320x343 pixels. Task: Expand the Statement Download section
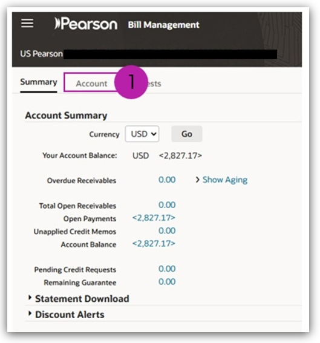[x=79, y=299]
